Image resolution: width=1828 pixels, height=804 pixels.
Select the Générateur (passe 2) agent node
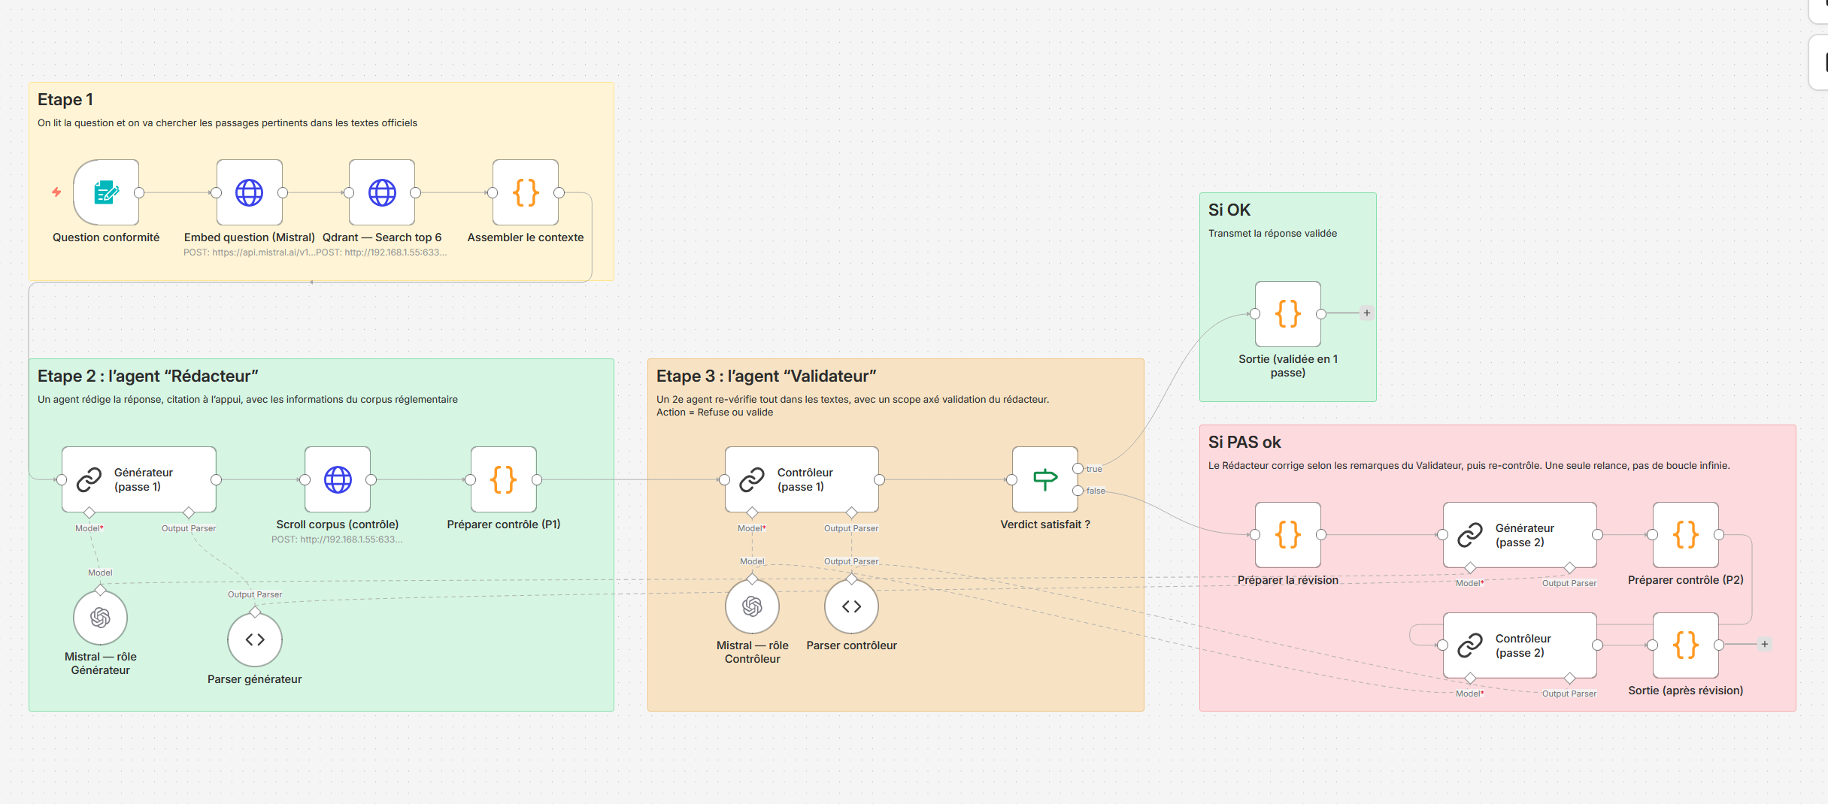click(1520, 535)
